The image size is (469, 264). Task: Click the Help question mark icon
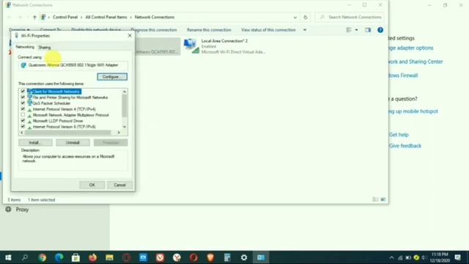click(x=380, y=30)
